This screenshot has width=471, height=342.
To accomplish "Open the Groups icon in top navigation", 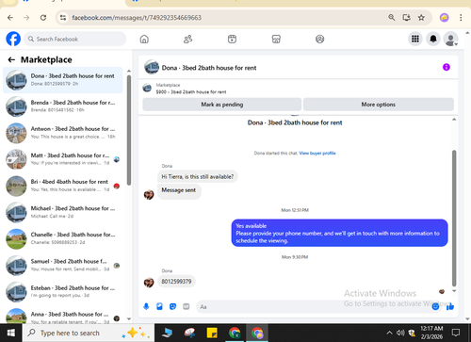I will coord(319,40).
